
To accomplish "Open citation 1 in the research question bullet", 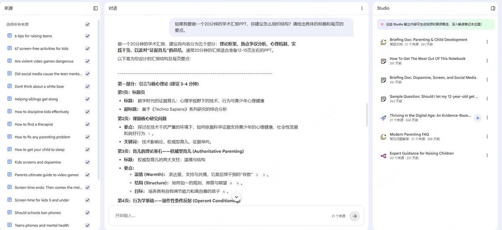I will point(149,134).
